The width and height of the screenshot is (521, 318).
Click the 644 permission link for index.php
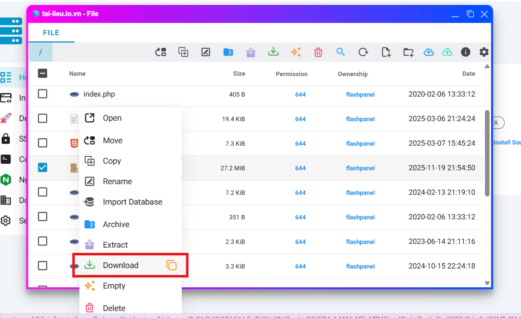click(300, 95)
